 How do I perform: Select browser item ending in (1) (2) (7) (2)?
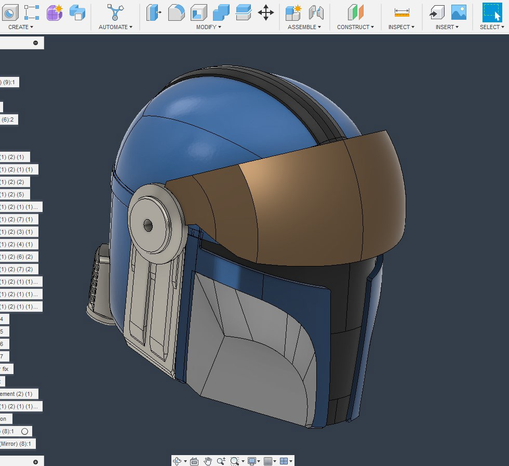19,269
